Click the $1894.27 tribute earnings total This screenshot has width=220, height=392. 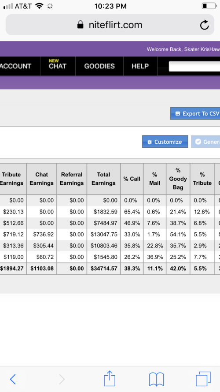(x=13, y=269)
